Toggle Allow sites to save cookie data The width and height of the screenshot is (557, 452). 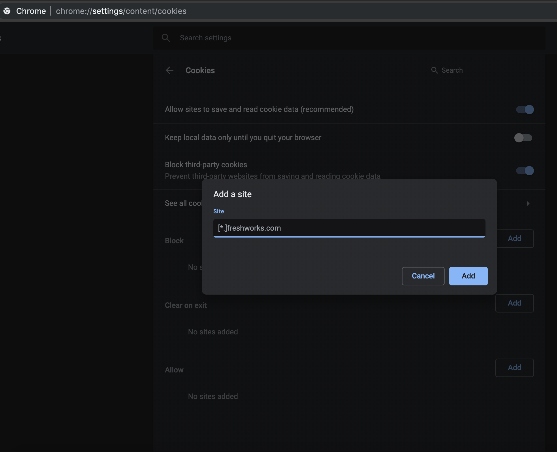[525, 110]
